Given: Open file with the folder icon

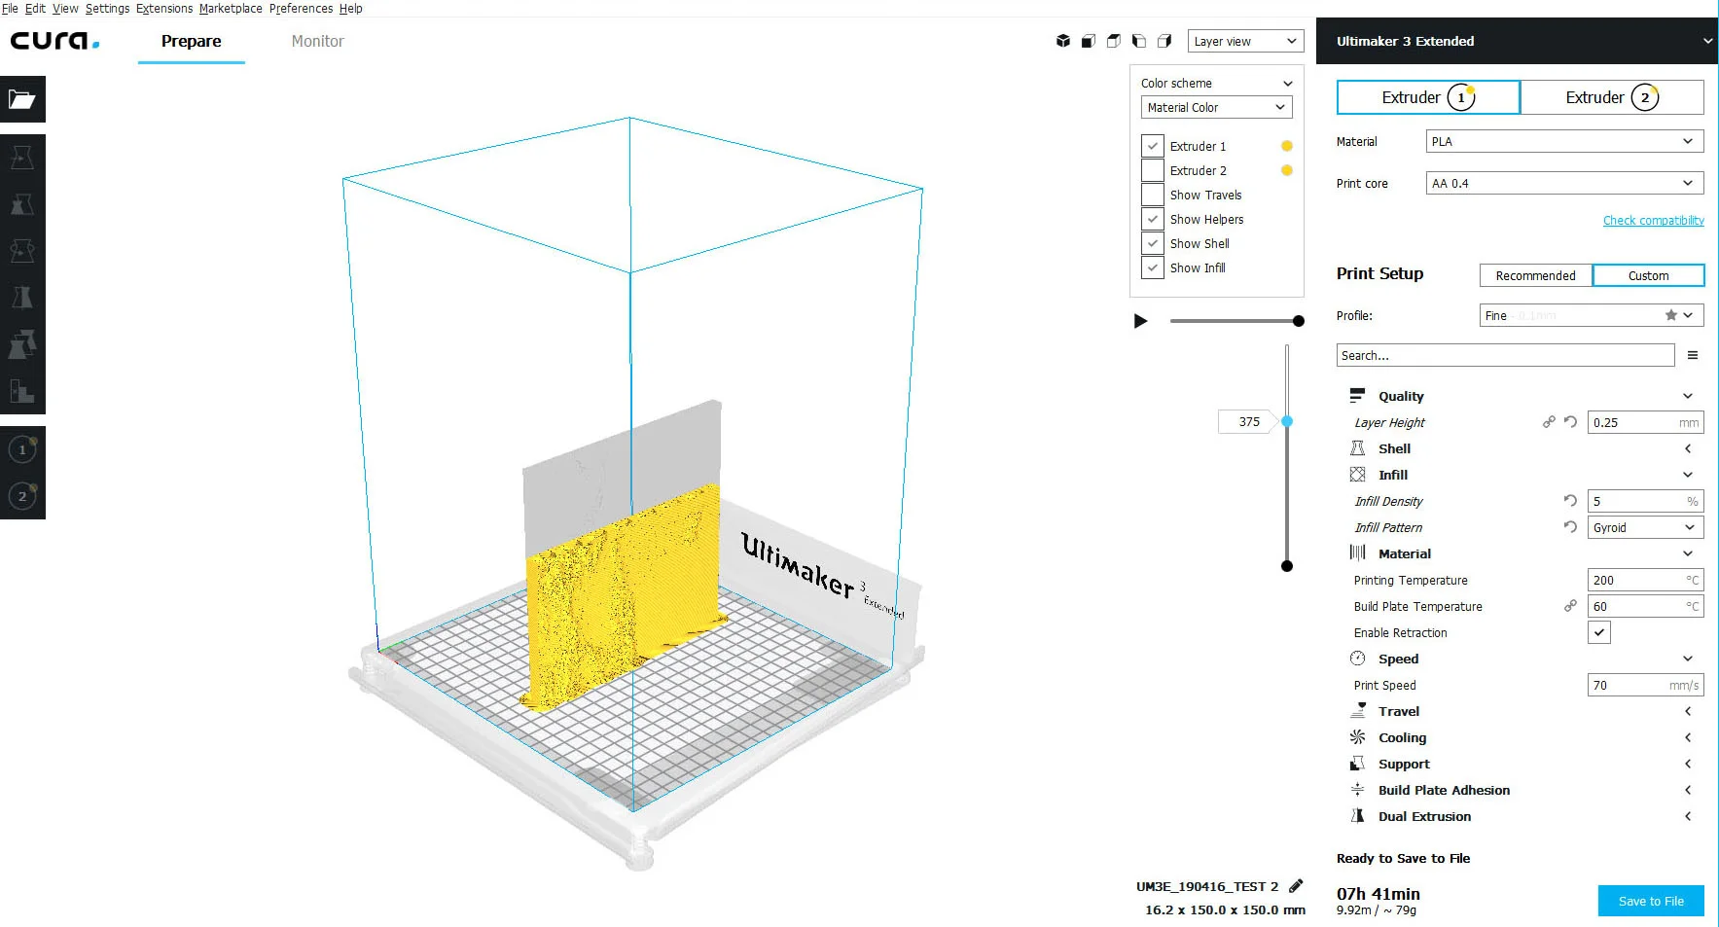Looking at the screenshot, I should 22,99.
